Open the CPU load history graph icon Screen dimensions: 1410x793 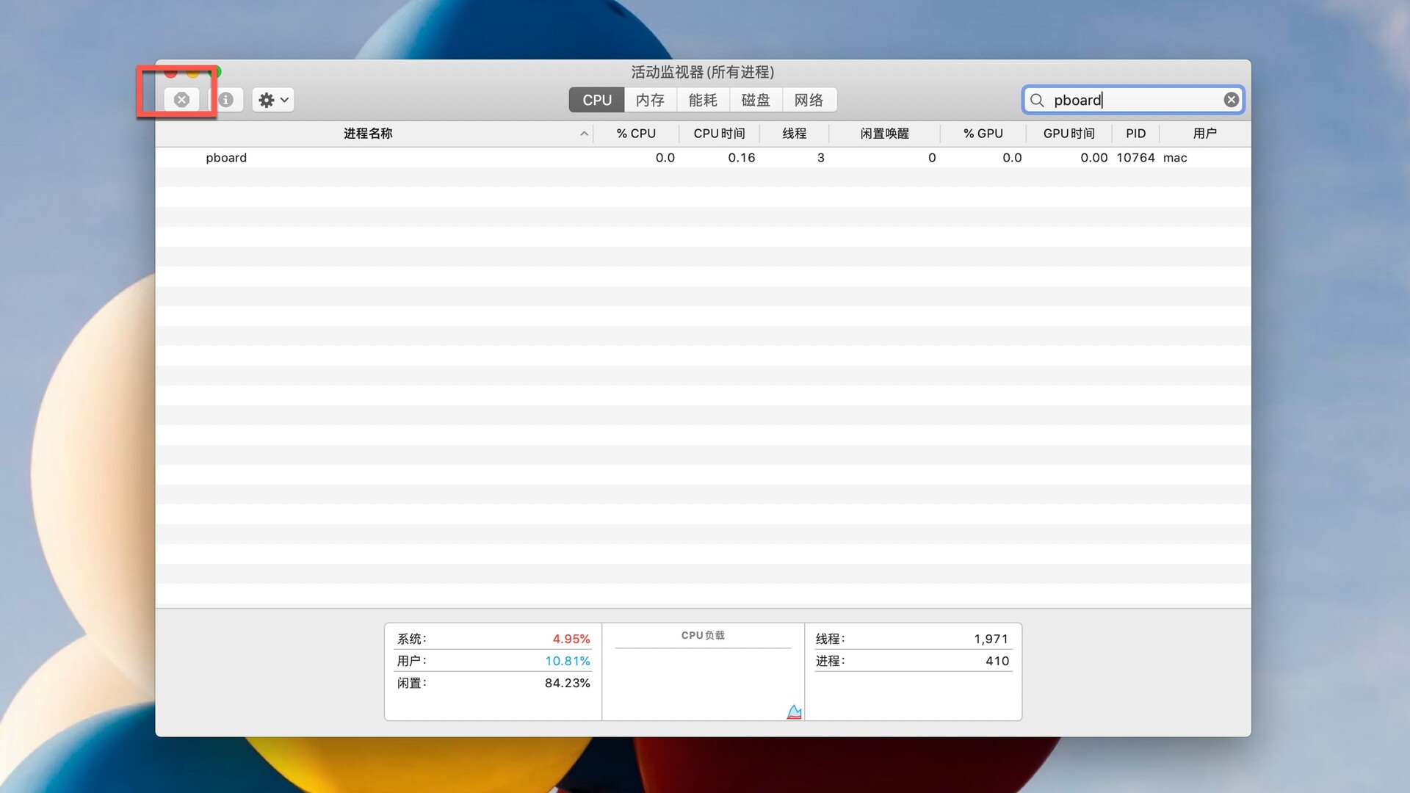pyautogui.click(x=793, y=711)
